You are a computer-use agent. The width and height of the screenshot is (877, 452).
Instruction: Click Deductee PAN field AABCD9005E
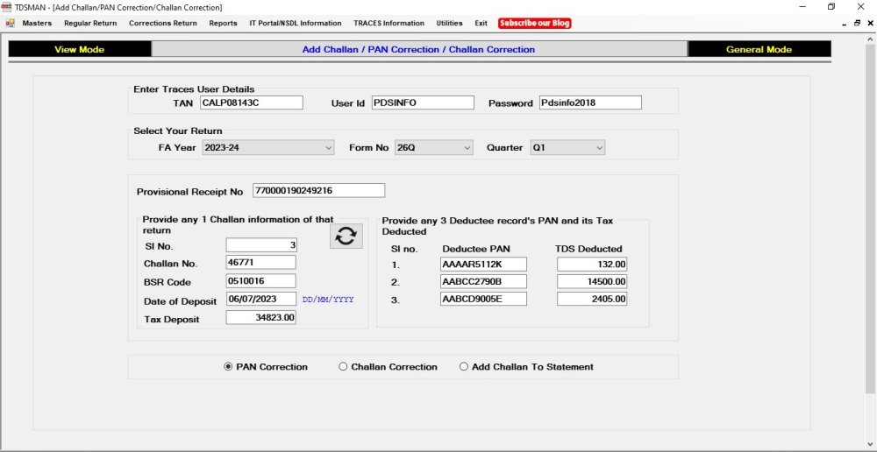pos(483,299)
